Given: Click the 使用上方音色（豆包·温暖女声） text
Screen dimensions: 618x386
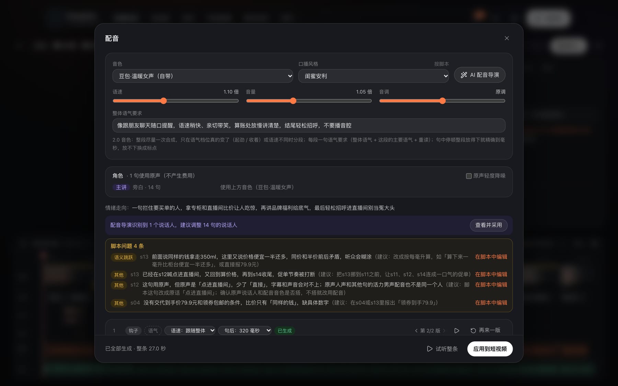Looking at the screenshot, I should pyautogui.click(x=257, y=187).
